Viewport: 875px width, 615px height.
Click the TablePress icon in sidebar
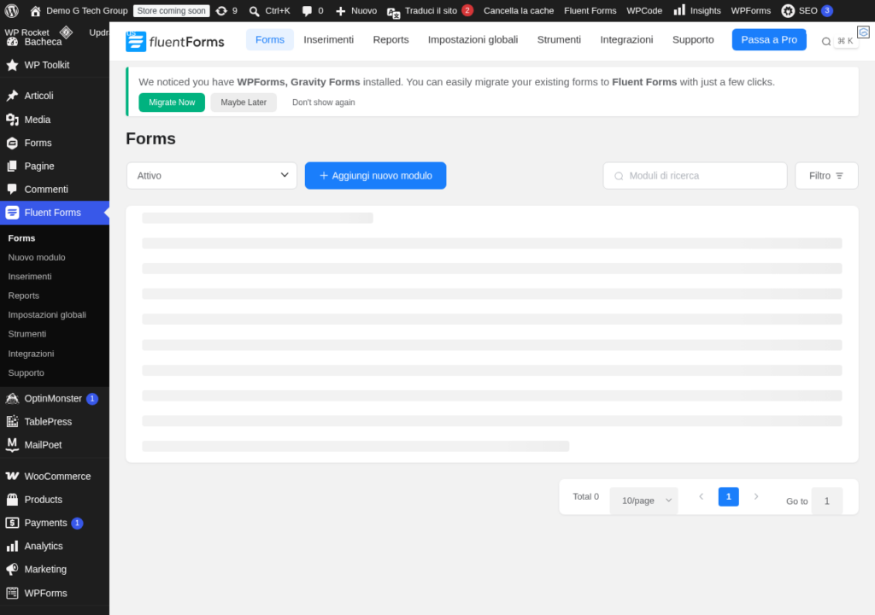click(12, 421)
